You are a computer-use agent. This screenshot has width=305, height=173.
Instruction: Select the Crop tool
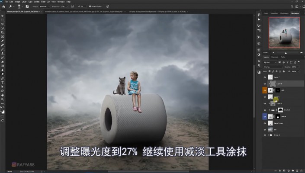click(x=2, y=32)
